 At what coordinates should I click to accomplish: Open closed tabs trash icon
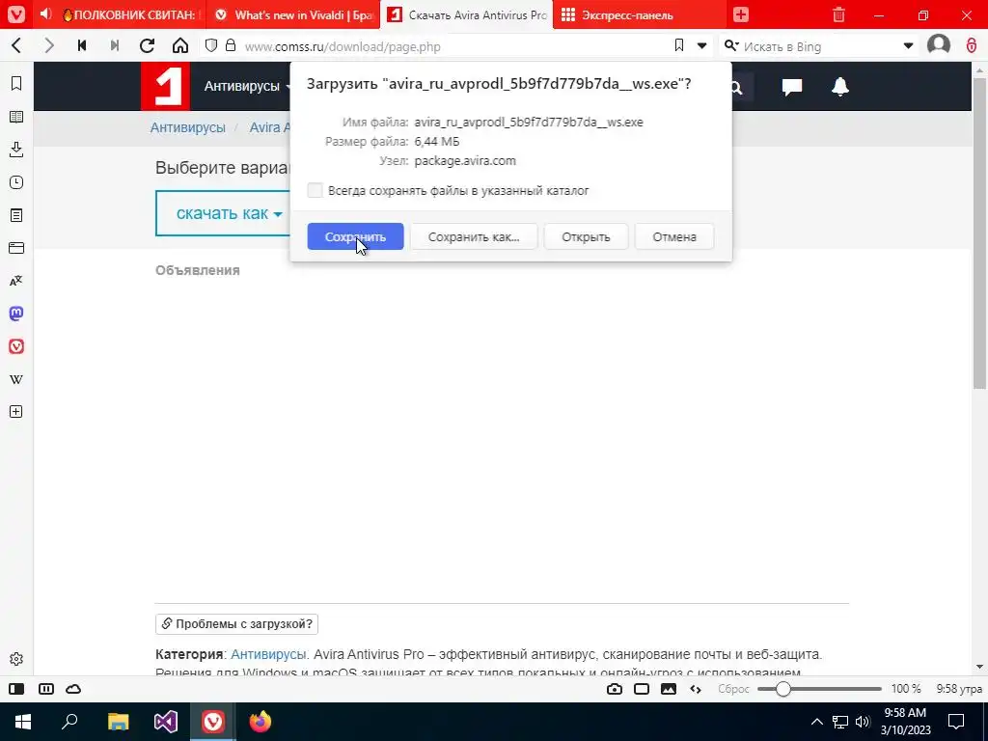point(838,14)
